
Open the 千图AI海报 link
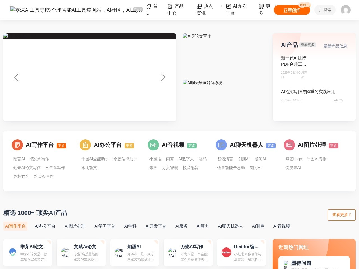(x=317, y=159)
